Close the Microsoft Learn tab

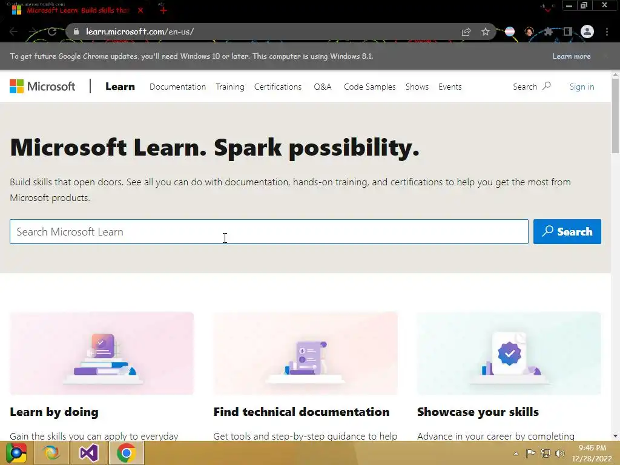(140, 11)
